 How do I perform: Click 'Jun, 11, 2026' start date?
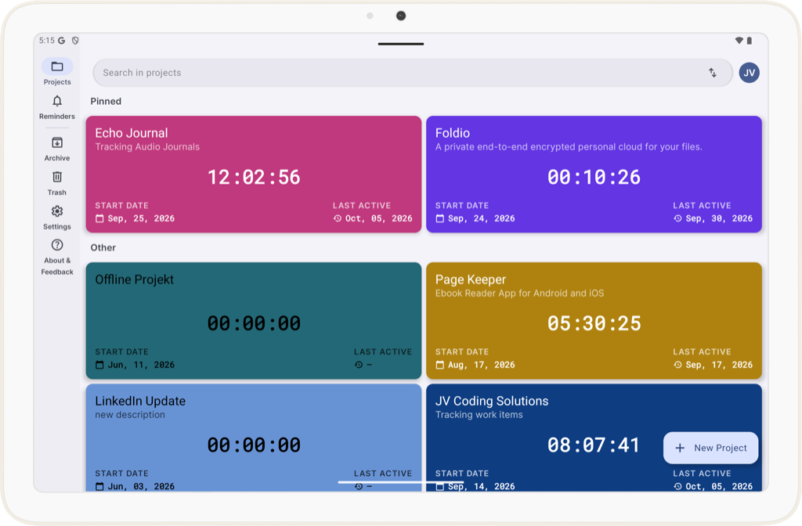pyautogui.click(x=141, y=365)
